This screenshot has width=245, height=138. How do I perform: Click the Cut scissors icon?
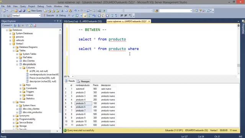tap(62, 11)
